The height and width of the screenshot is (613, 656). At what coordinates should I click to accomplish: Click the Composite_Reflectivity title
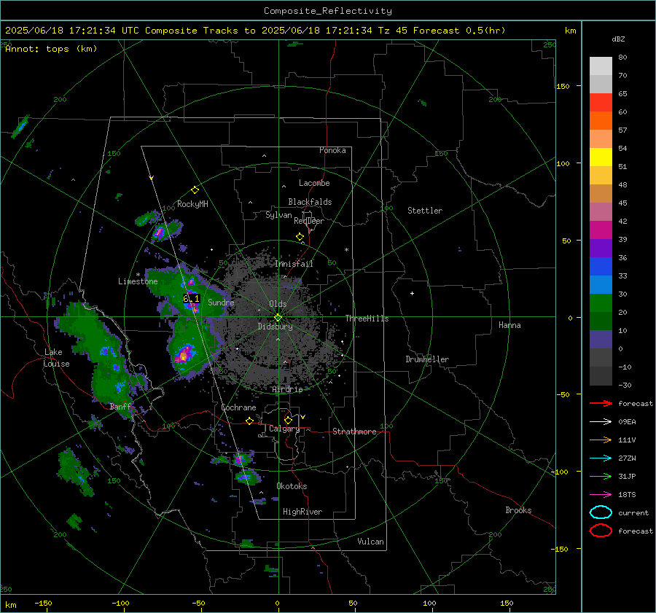(x=327, y=11)
